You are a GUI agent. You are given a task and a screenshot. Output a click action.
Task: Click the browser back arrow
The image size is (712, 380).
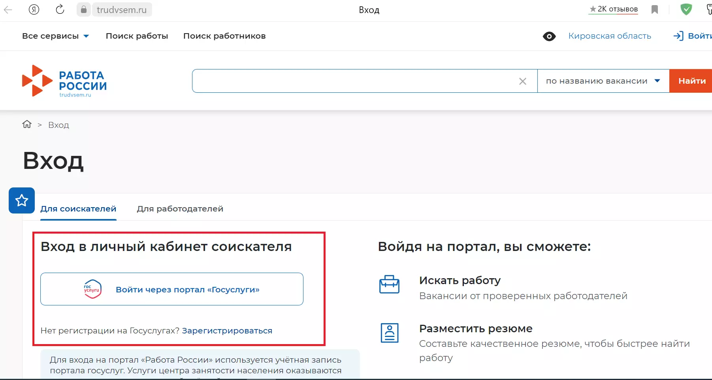click(8, 10)
